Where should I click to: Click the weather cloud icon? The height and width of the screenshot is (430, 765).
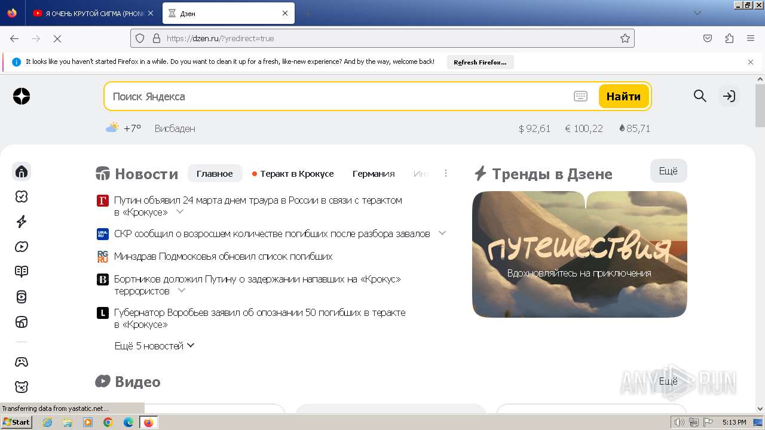pos(112,127)
